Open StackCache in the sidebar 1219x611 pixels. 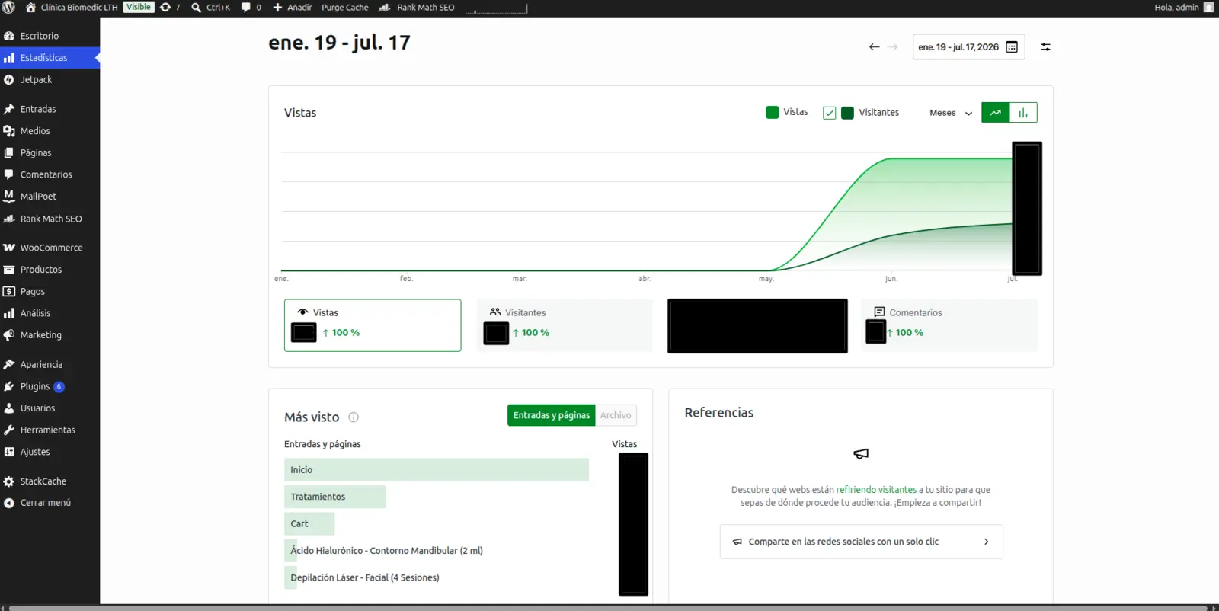coord(50,481)
